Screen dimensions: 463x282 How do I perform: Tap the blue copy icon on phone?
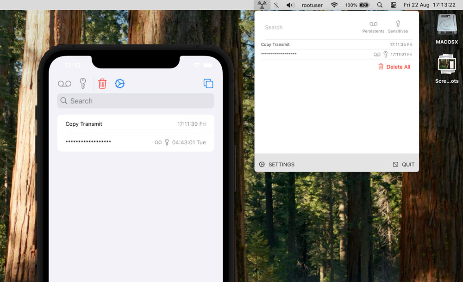point(208,84)
